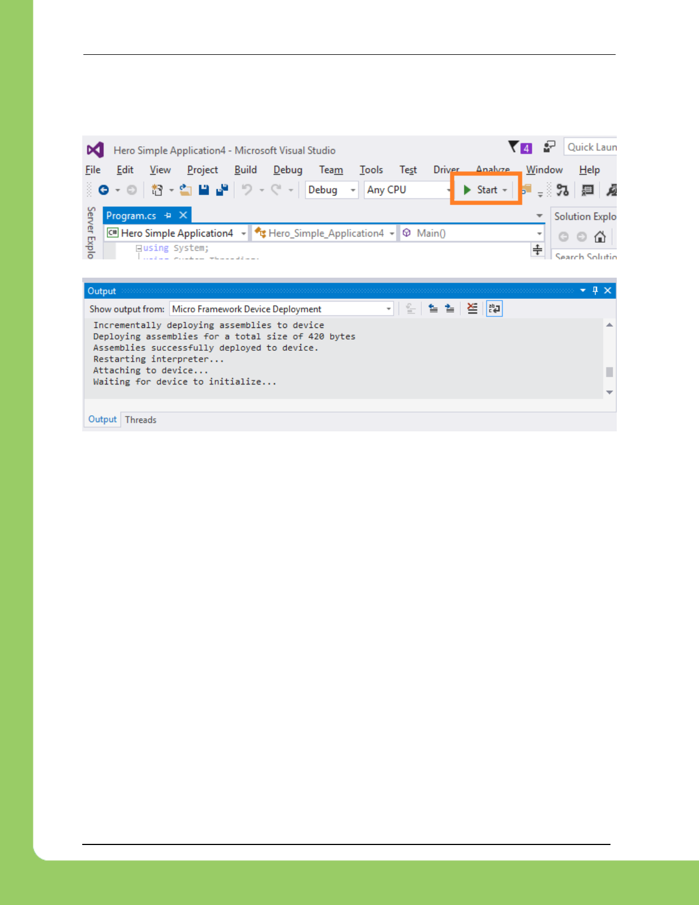Viewport: 699px width, 905px height.
Task: Open the Project menu
Action: (203, 170)
